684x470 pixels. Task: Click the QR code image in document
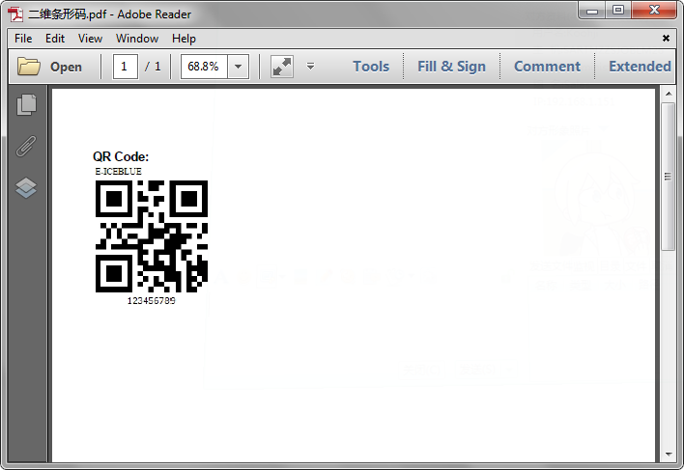(x=152, y=235)
